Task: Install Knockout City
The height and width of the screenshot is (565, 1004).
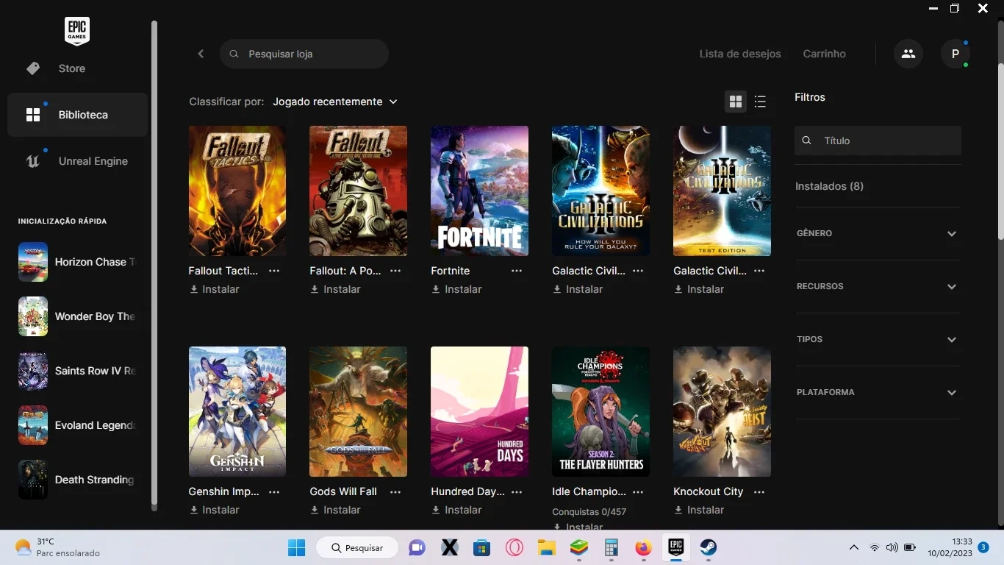Action: click(698, 510)
